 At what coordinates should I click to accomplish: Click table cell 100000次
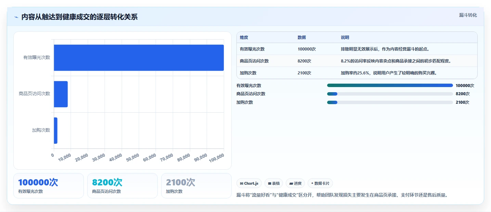pyautogui.click(x=307, y=49)
